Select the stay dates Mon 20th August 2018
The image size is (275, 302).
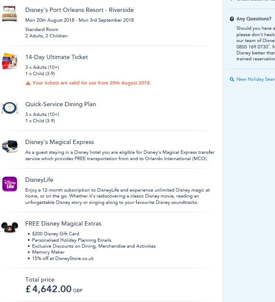point(50,20)
